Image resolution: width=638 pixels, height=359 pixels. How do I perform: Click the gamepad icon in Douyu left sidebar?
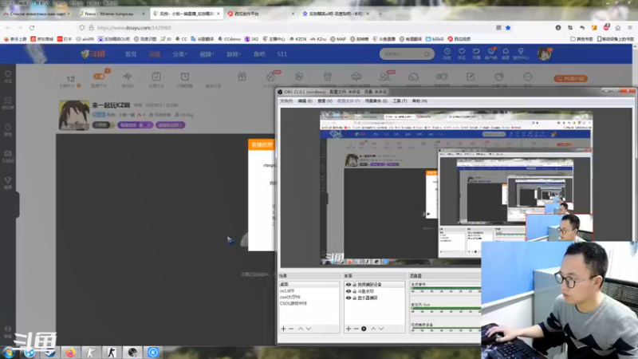(x=8, y=153)
